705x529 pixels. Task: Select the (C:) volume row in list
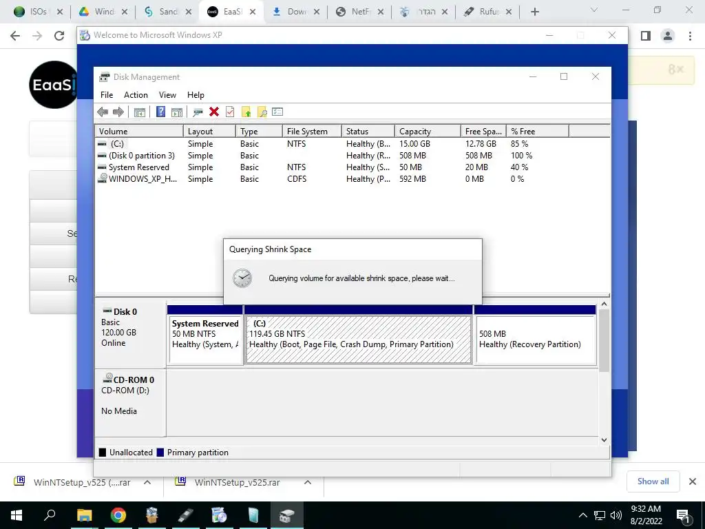pos(352,144)
